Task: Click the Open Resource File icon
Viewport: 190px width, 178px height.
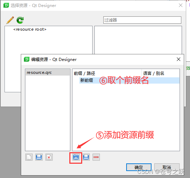Action: point(39,157)
